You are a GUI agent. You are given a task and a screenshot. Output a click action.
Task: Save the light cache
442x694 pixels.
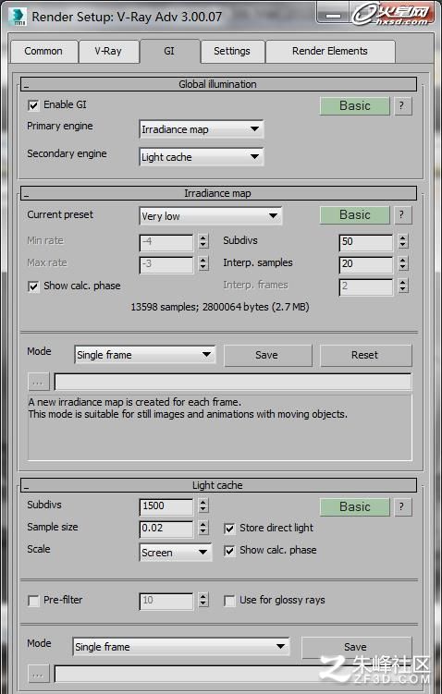click(357, 648)
